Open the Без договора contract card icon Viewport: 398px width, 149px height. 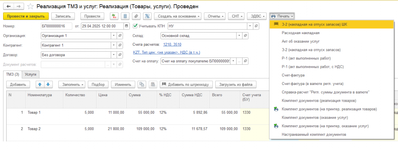tap(120, 55)
